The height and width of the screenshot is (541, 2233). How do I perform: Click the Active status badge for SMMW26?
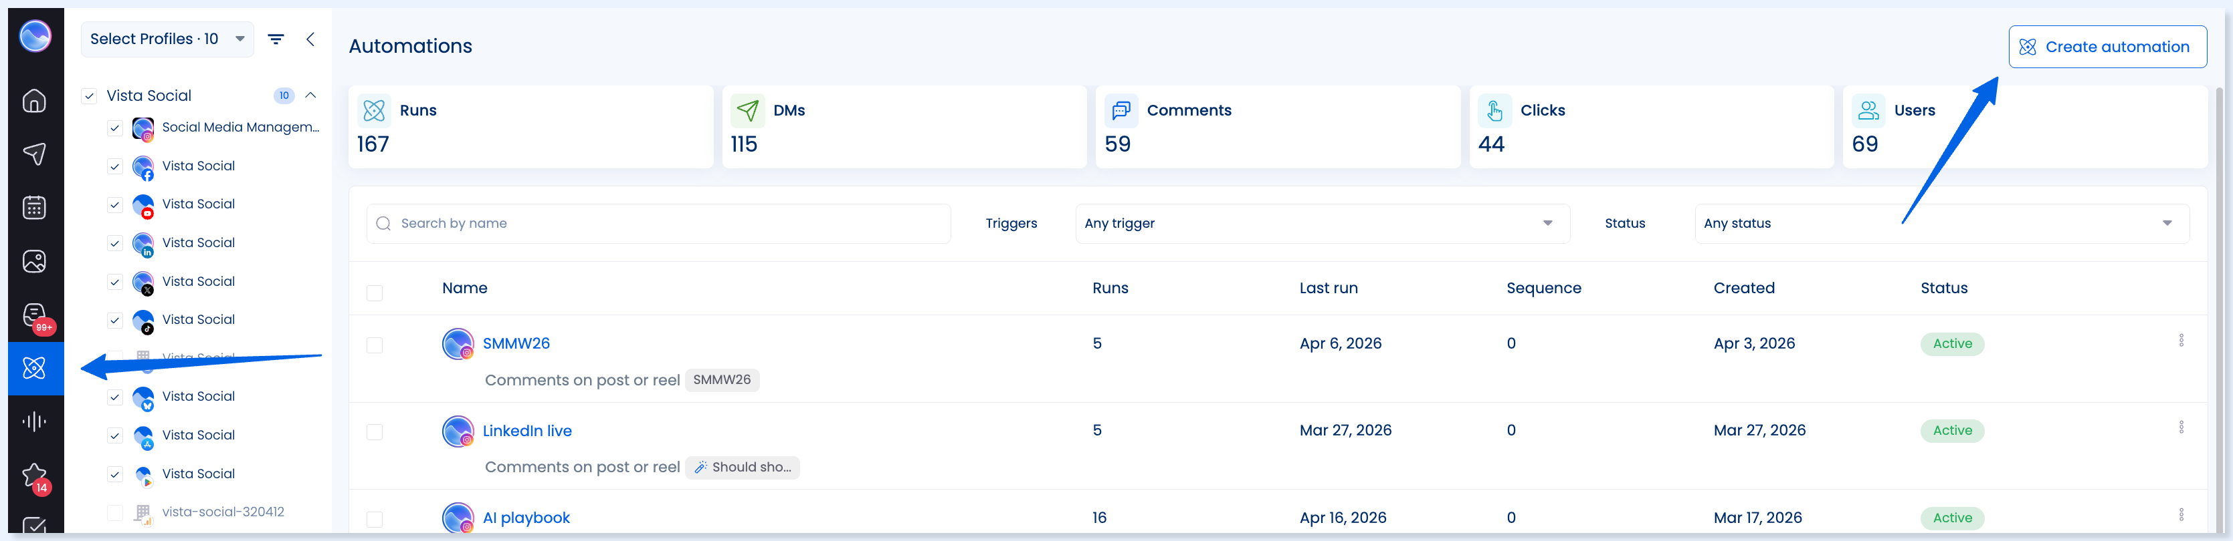coord(1952,344)
